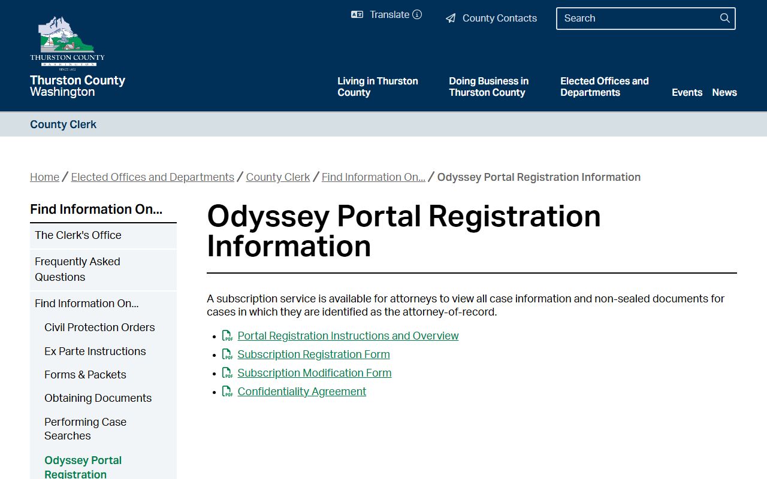The width and height of the screenshot is (767, 479).
Task: Open the Subscription Modification Form link
Action: 315,373
